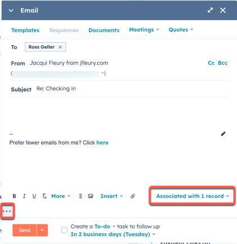This screenshot has width=237, height=244.
Task: Open the Associated with 1 record dropdown
Action: pos(193,196)
